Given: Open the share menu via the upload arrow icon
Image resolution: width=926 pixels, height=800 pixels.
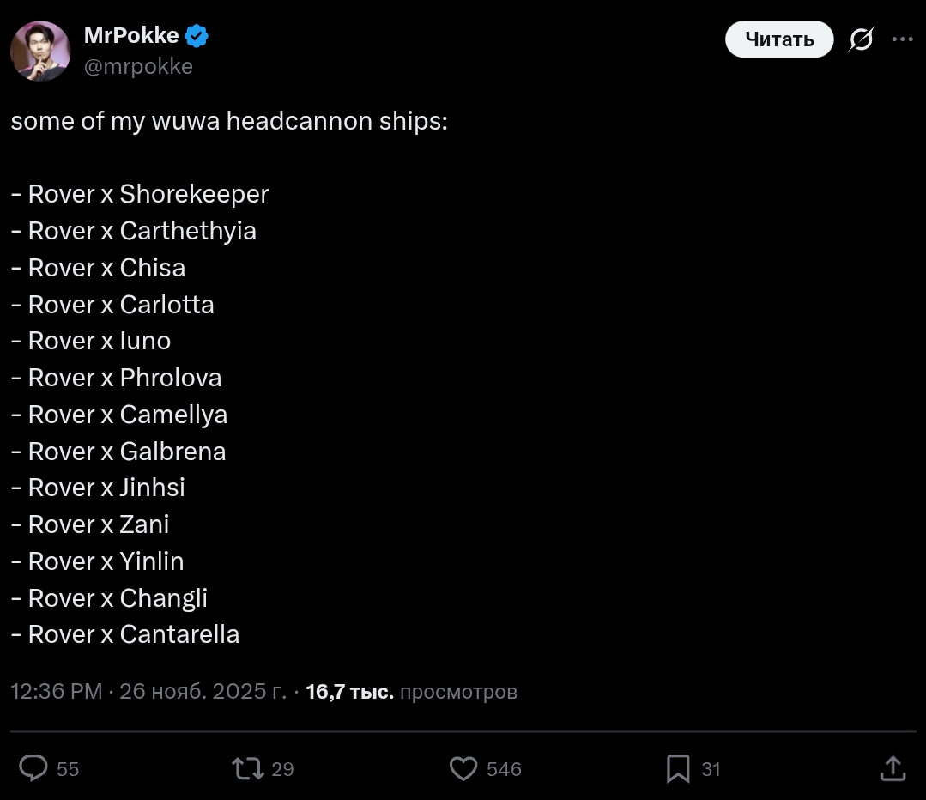Looking at the screenshot, I should coord(893,768).
